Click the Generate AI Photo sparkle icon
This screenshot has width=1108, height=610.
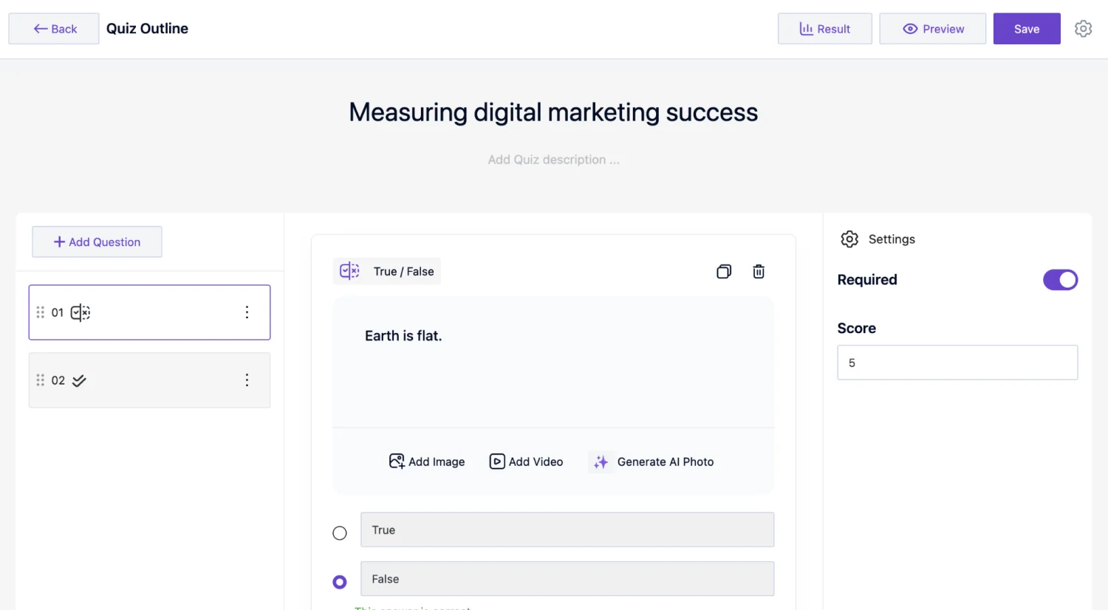[601, 462]
